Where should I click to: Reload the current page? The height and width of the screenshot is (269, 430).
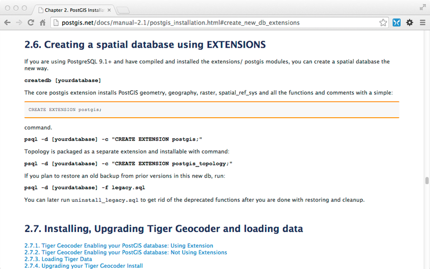(x=32, y=22)
